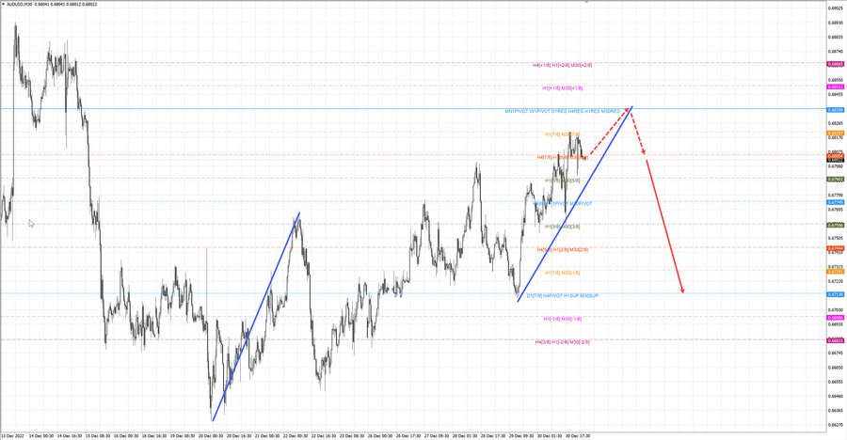847x440 pixels.
Task: Click the 27 Dec 09:30 time label
Action: coord(437,435)
